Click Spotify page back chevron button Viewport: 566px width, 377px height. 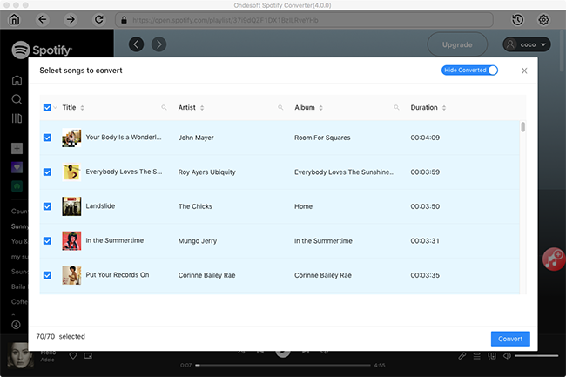[136, 44]
